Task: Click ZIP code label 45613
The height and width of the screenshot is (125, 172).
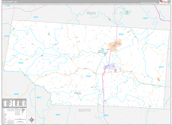Action: click(x=161, y=67)
